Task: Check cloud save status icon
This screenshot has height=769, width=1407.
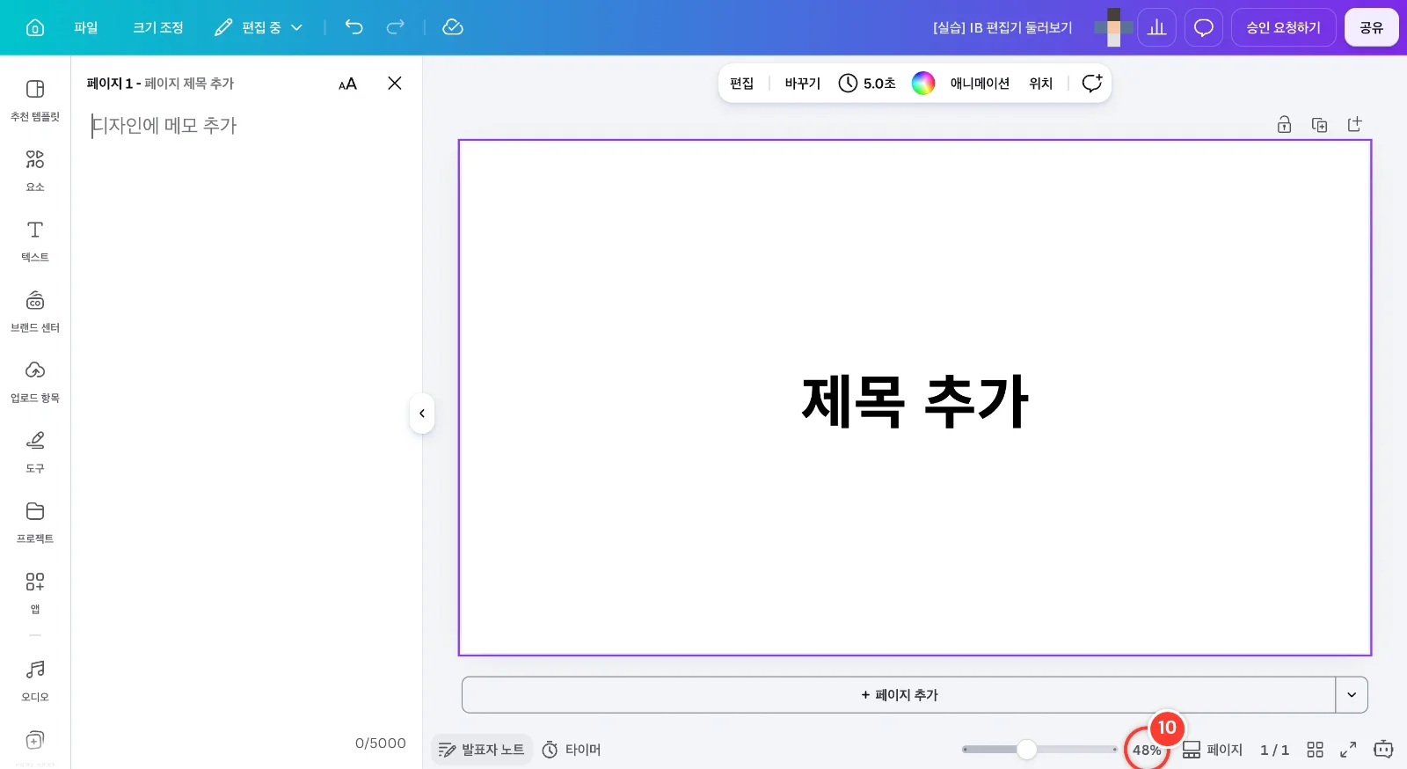Action: point(453,27)
